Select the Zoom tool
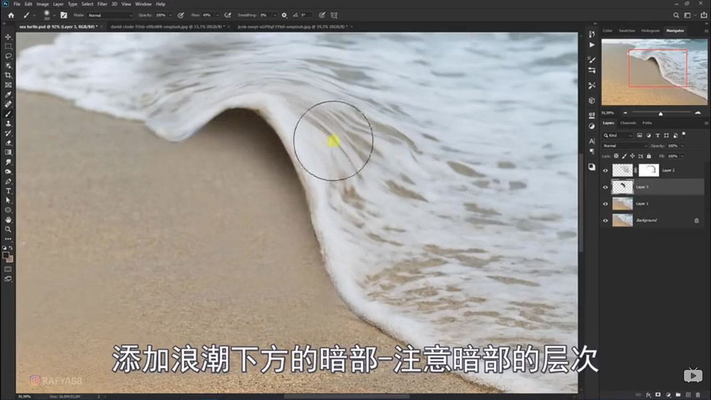711x400 pixels. coord(8,229)
